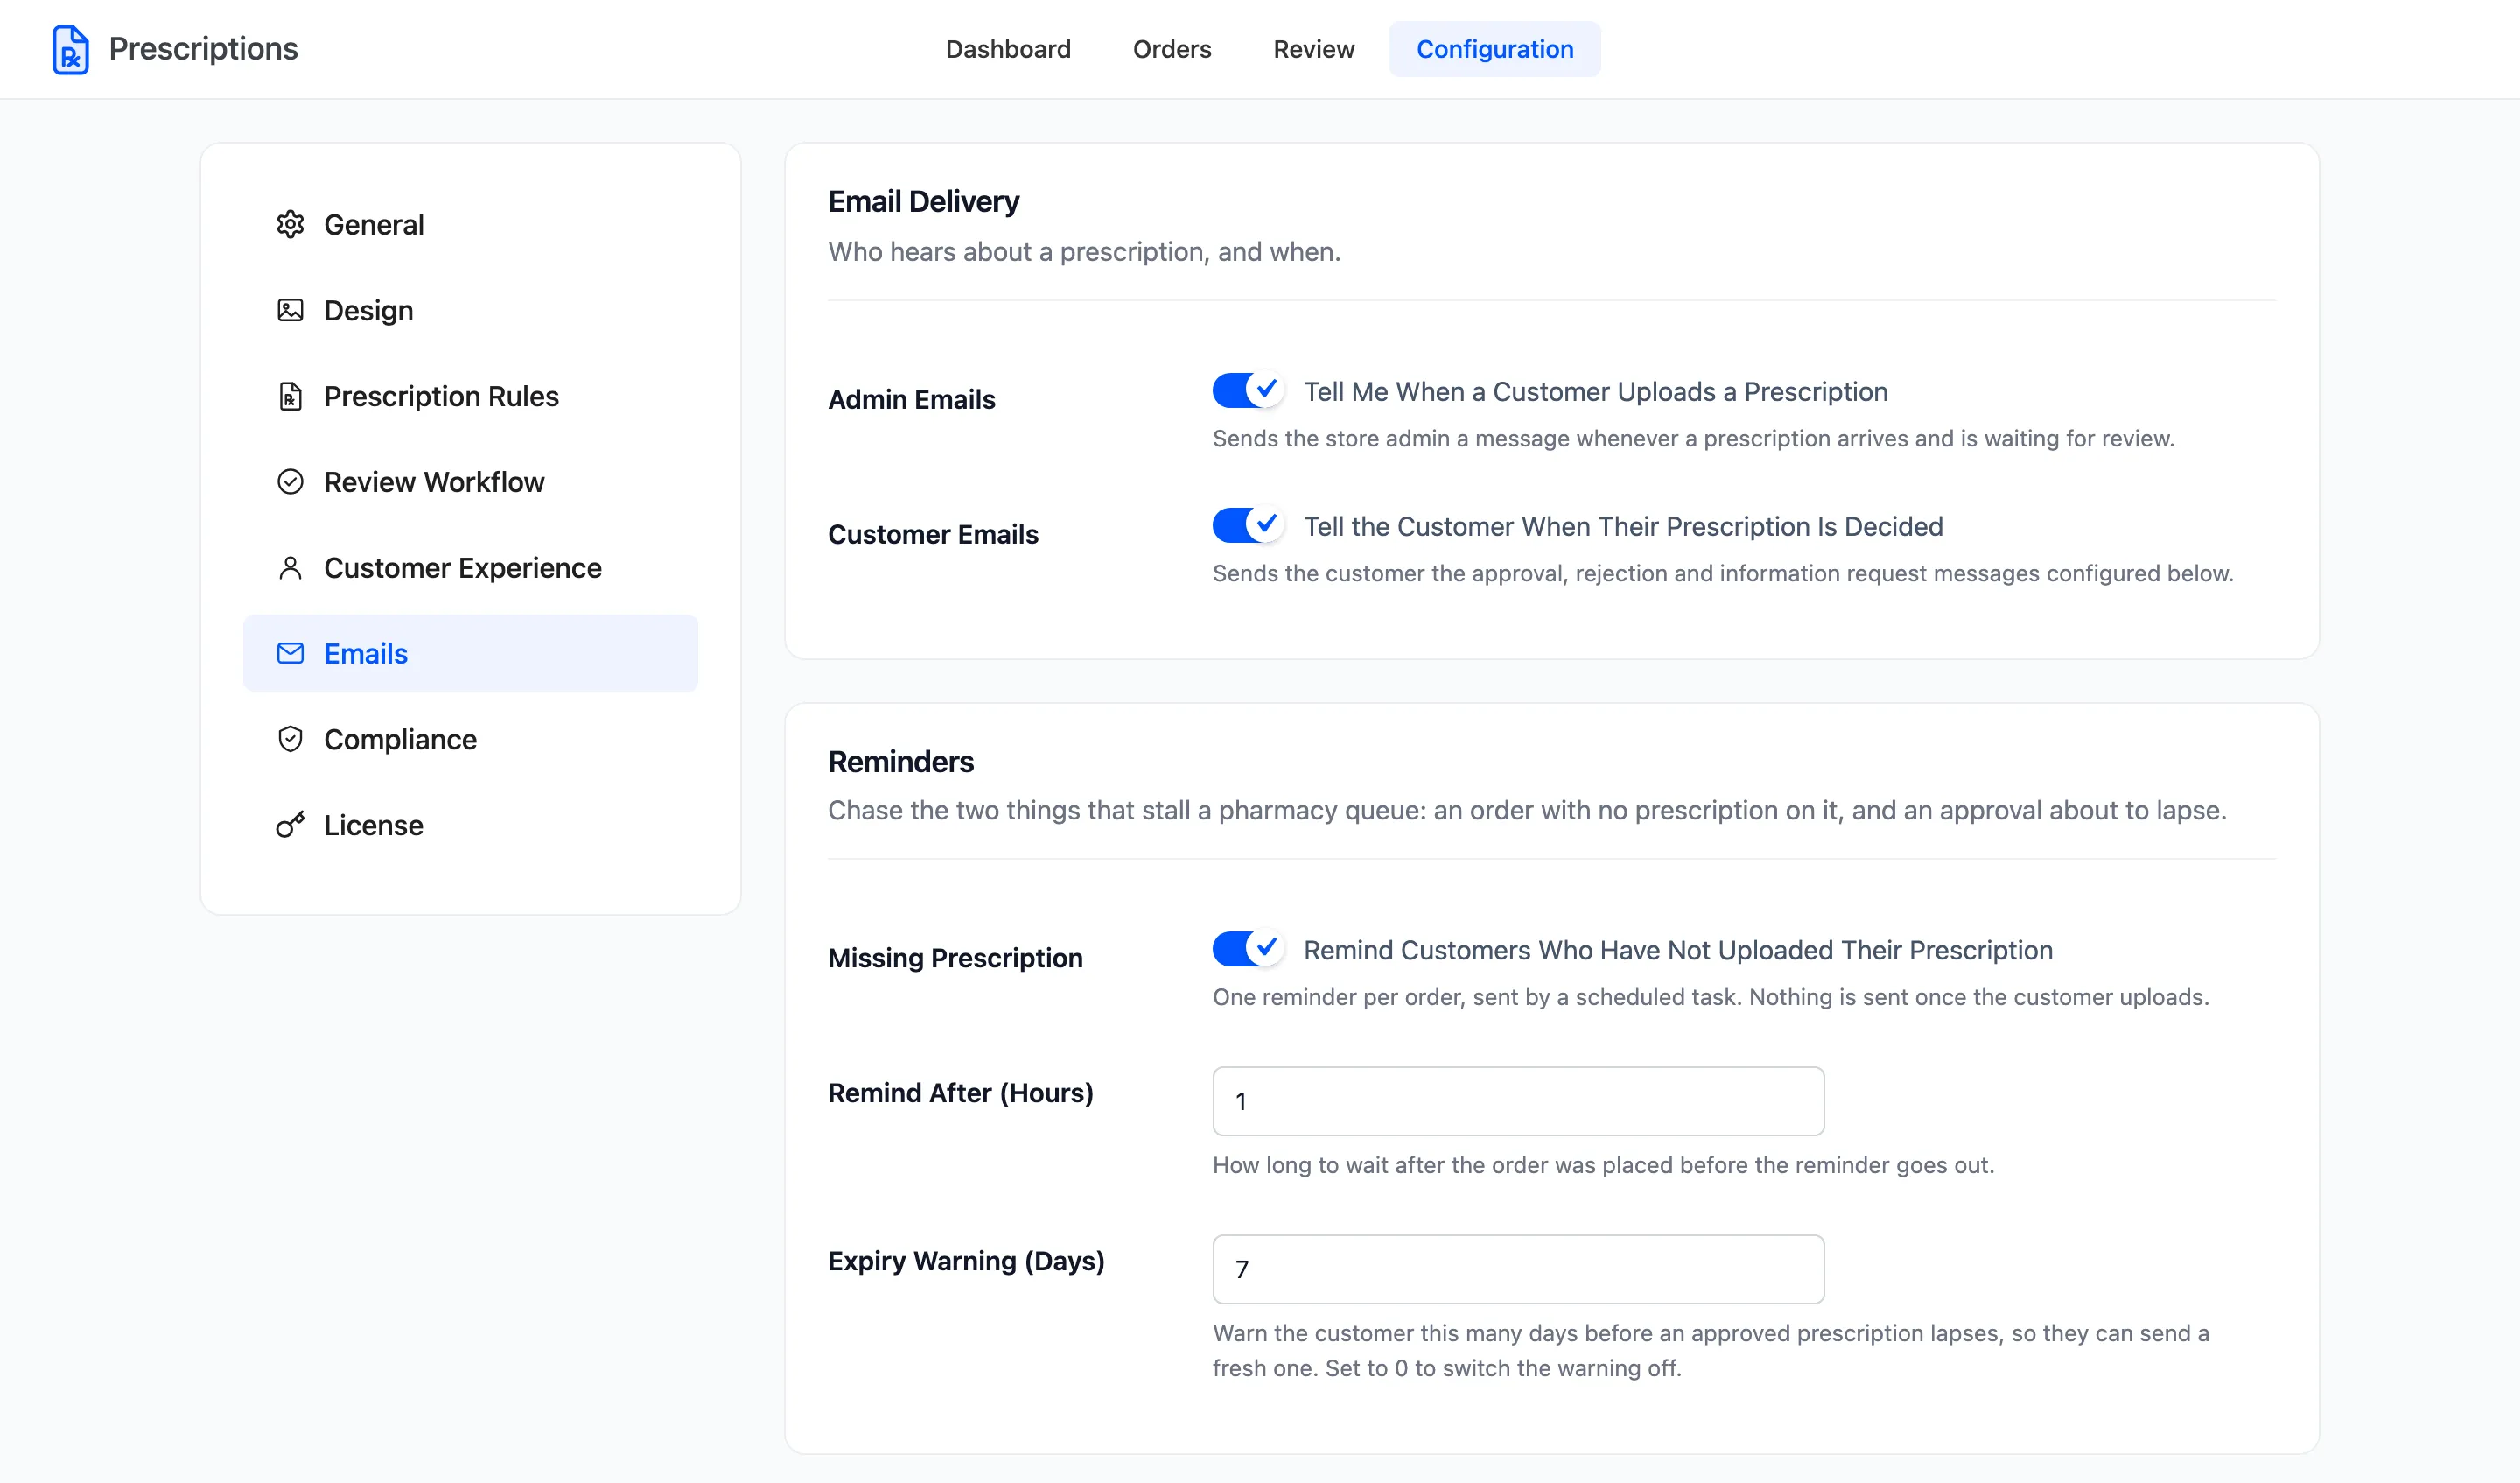Click the Reminders heading

tap(901, 762)
